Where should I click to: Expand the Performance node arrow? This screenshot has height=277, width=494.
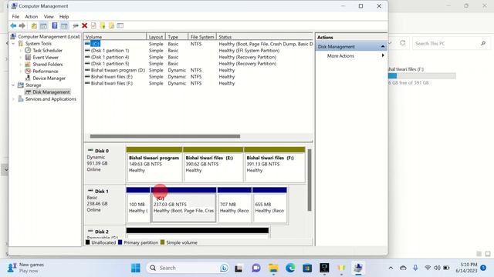21,72
